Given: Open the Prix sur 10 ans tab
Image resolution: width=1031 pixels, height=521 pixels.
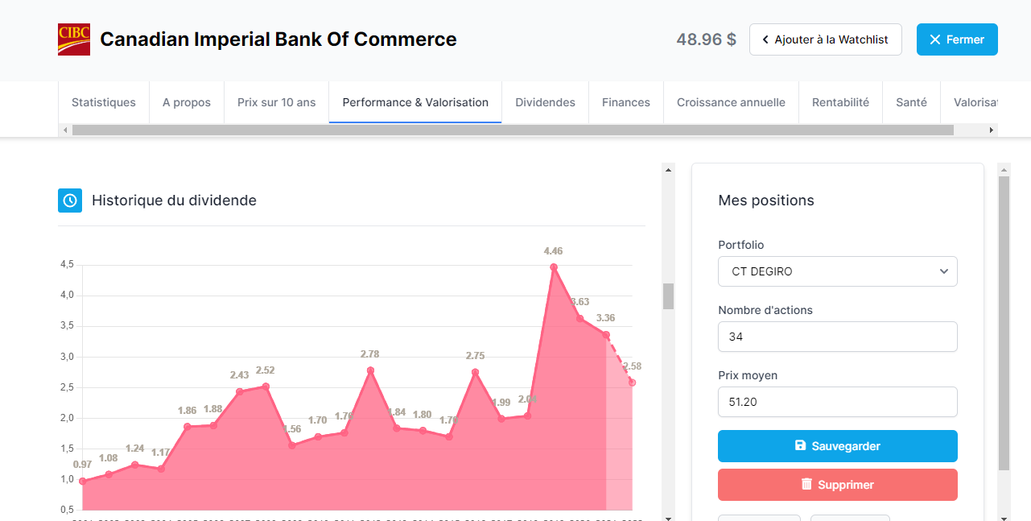Looking at the screenshot, I should click(x=276, y=102).
